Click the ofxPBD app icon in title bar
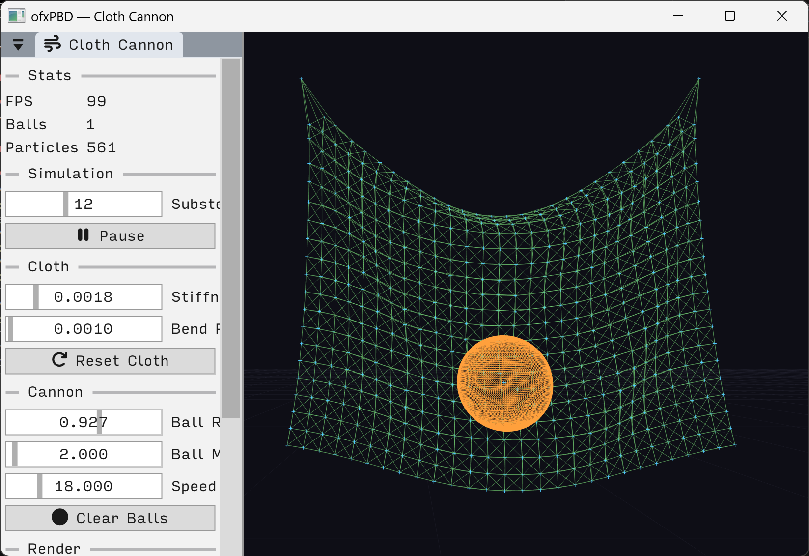Viewport: 809px width, 556px height. [x=16, y=16]
